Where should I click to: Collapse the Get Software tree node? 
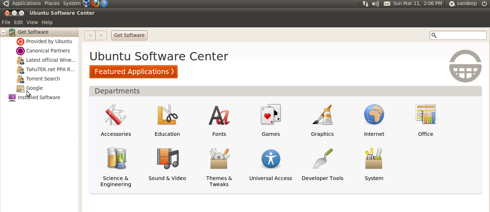[3, 32]
